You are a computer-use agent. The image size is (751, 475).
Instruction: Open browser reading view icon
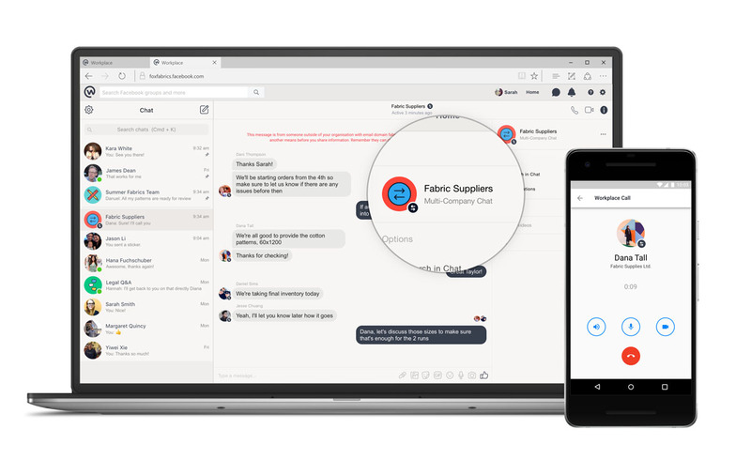(x=522, y=76)
